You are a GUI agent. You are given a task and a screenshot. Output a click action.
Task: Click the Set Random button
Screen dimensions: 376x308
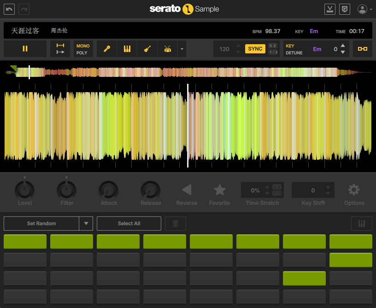pos(41,223)
